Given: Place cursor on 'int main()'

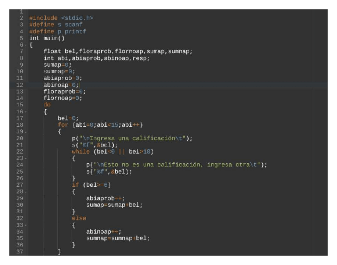Looking at the screenshot, I should [47, 38].
